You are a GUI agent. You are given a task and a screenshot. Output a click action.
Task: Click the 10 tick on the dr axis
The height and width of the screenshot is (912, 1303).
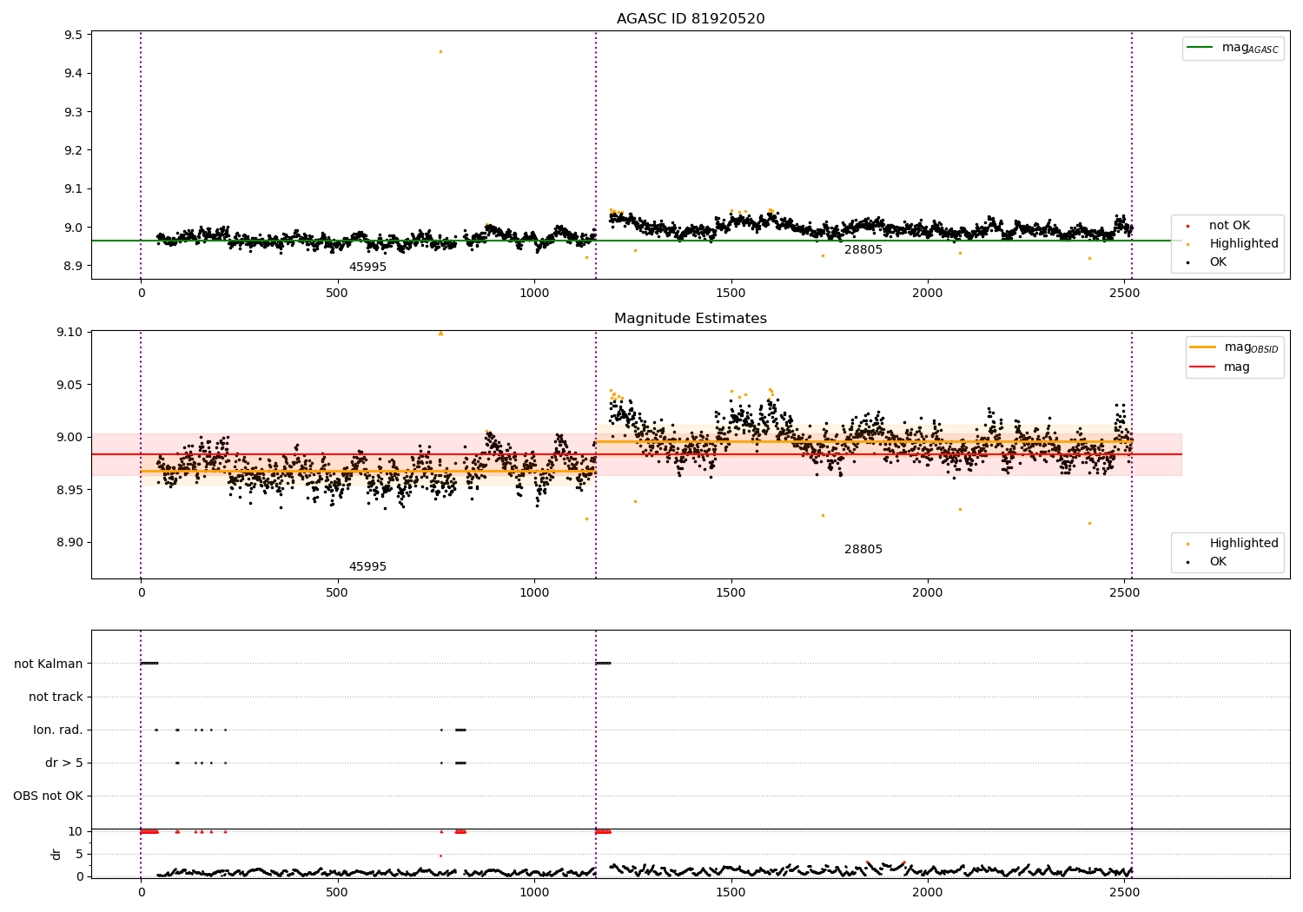[76, 831]
